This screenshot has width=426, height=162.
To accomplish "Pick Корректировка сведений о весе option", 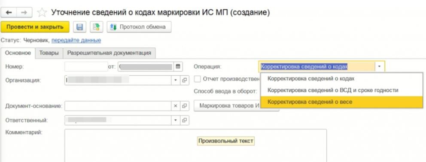I will [341, 102].
